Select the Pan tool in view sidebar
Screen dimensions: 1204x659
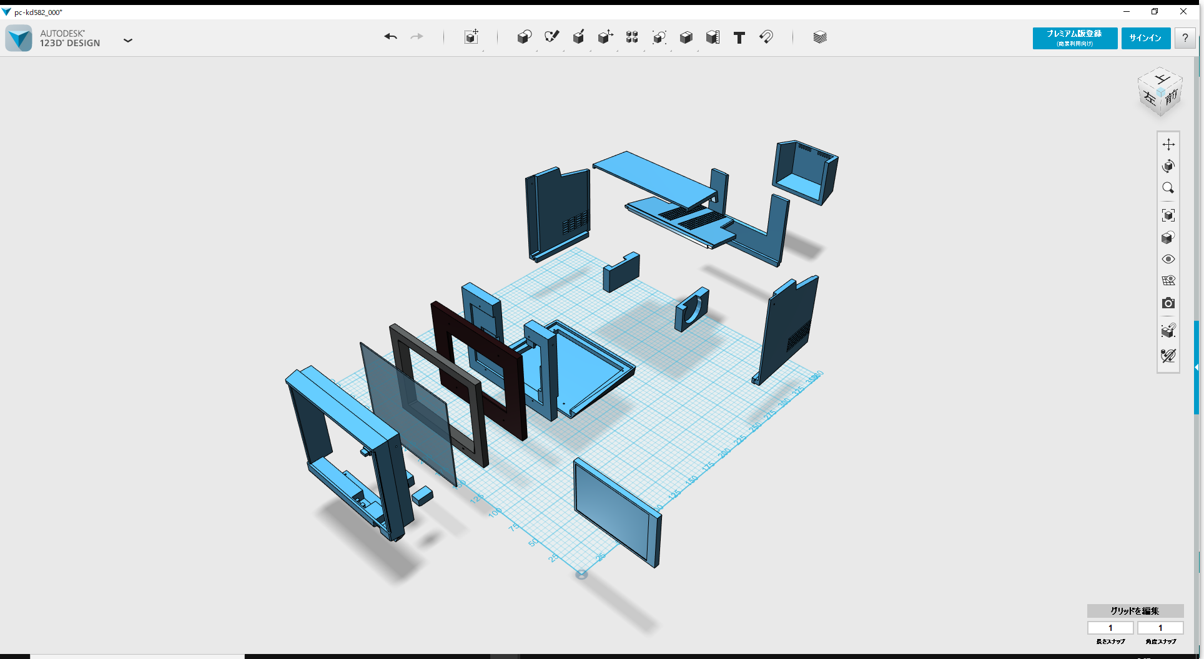1169,144
